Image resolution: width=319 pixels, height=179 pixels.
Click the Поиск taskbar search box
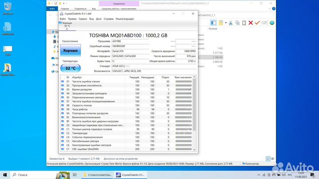[x=34, y=175]
